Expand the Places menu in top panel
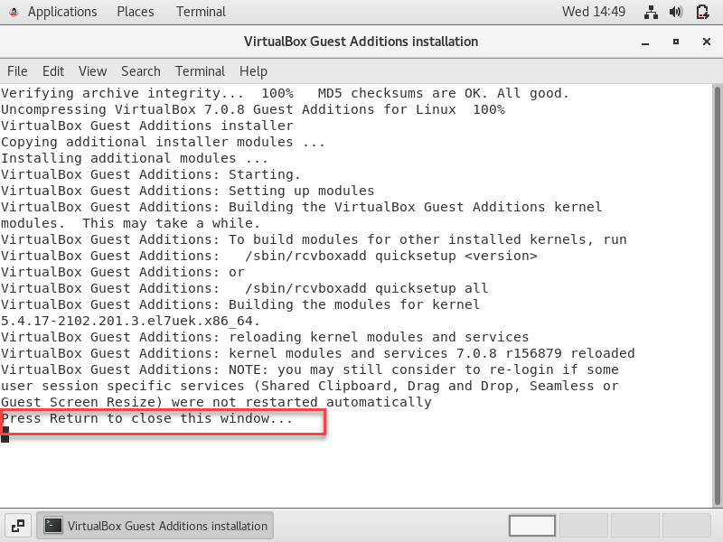The image size is (723, 542). pos(136,12)
